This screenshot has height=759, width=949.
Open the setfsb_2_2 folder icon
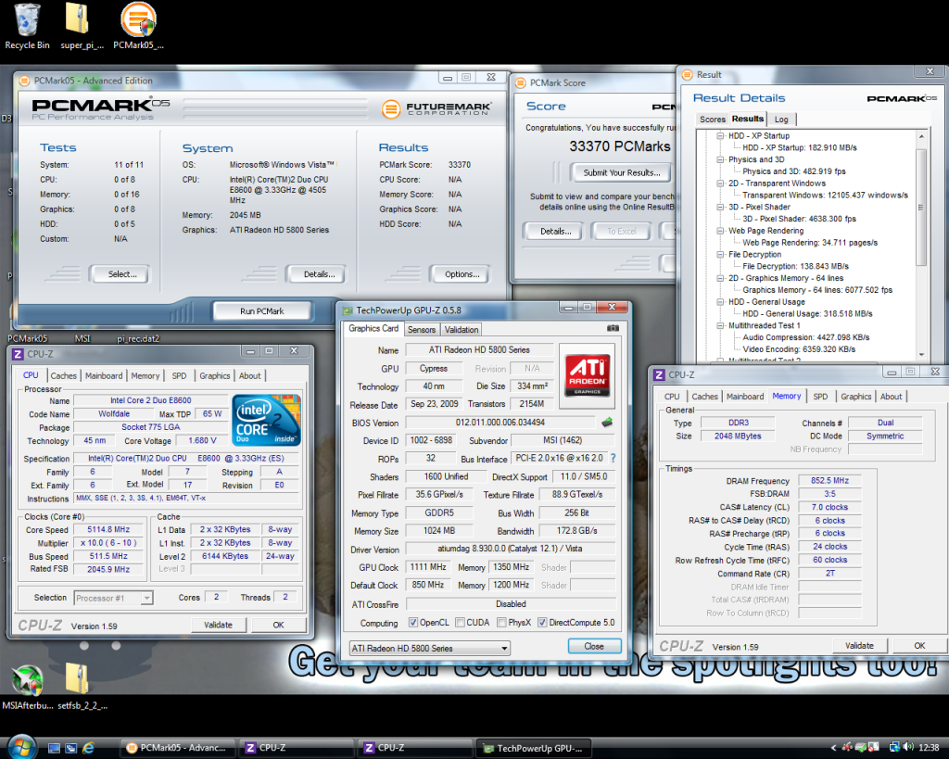point(82,686)
